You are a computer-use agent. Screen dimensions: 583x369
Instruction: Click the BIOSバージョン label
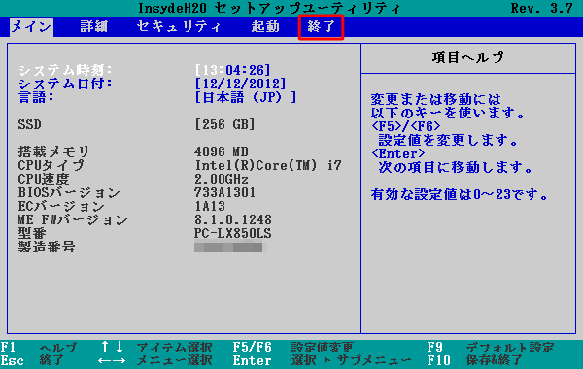69,192
